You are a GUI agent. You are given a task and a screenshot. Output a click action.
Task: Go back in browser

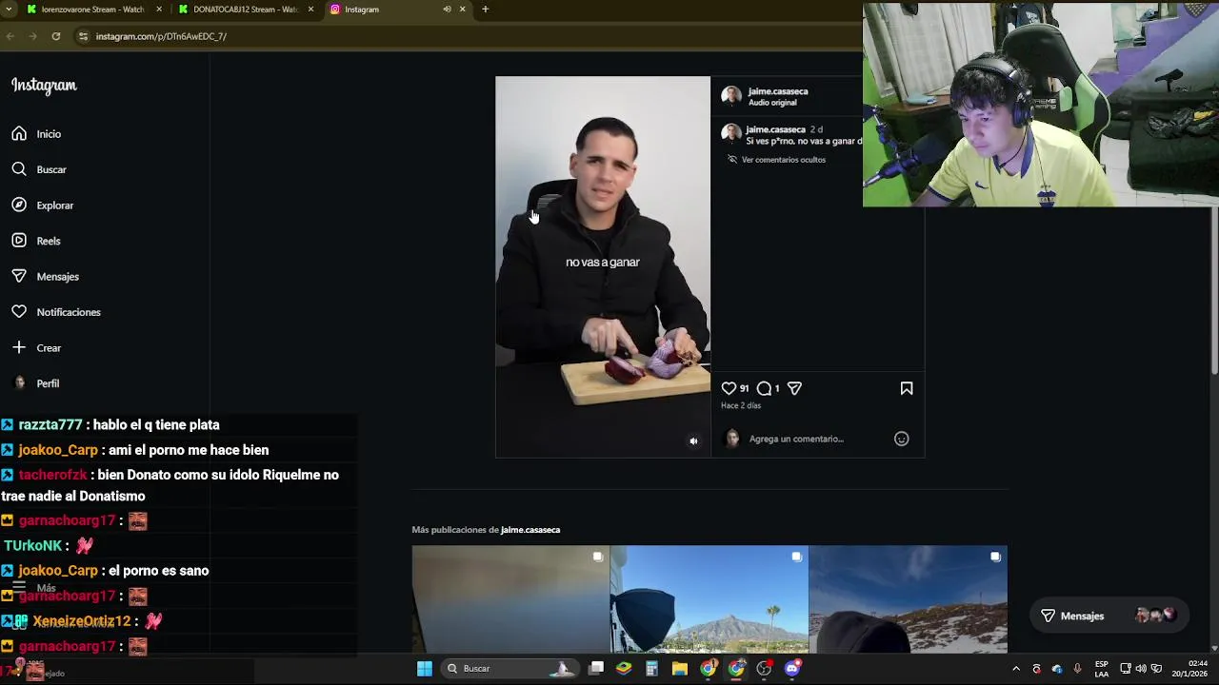(x=10, y=36)
